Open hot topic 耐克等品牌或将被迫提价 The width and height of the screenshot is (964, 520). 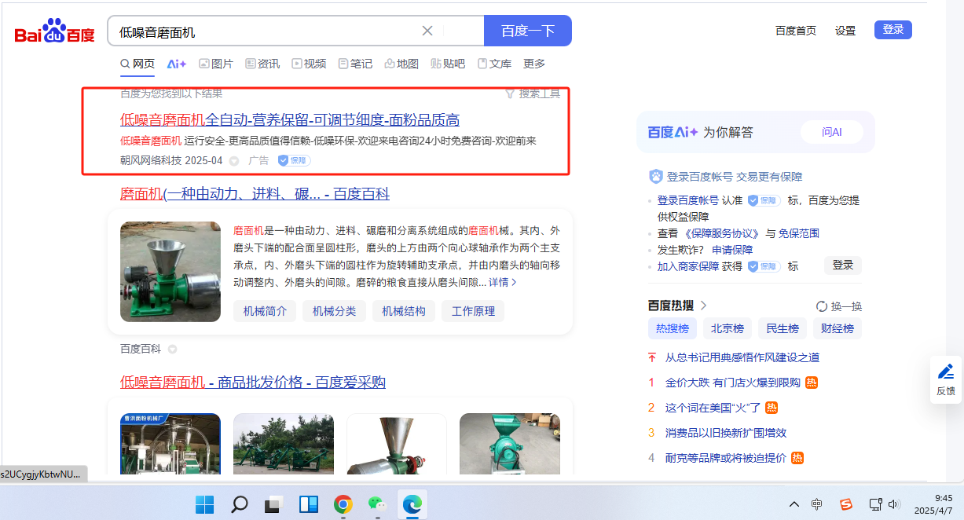726,458
